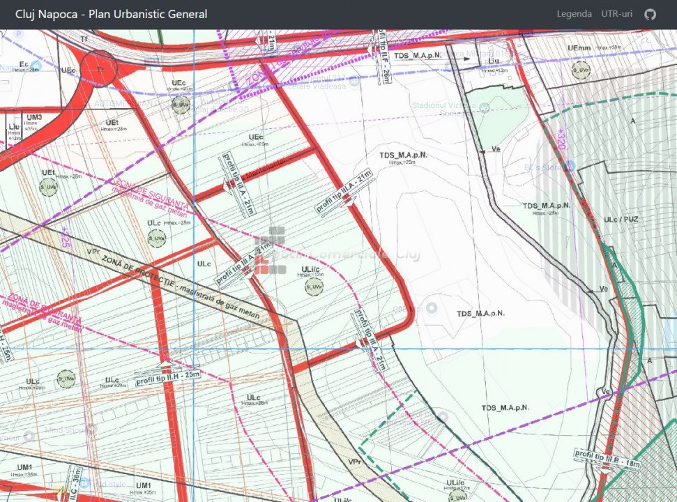
Task: Open the Legenda menu
Action: (x=574, y=14)
